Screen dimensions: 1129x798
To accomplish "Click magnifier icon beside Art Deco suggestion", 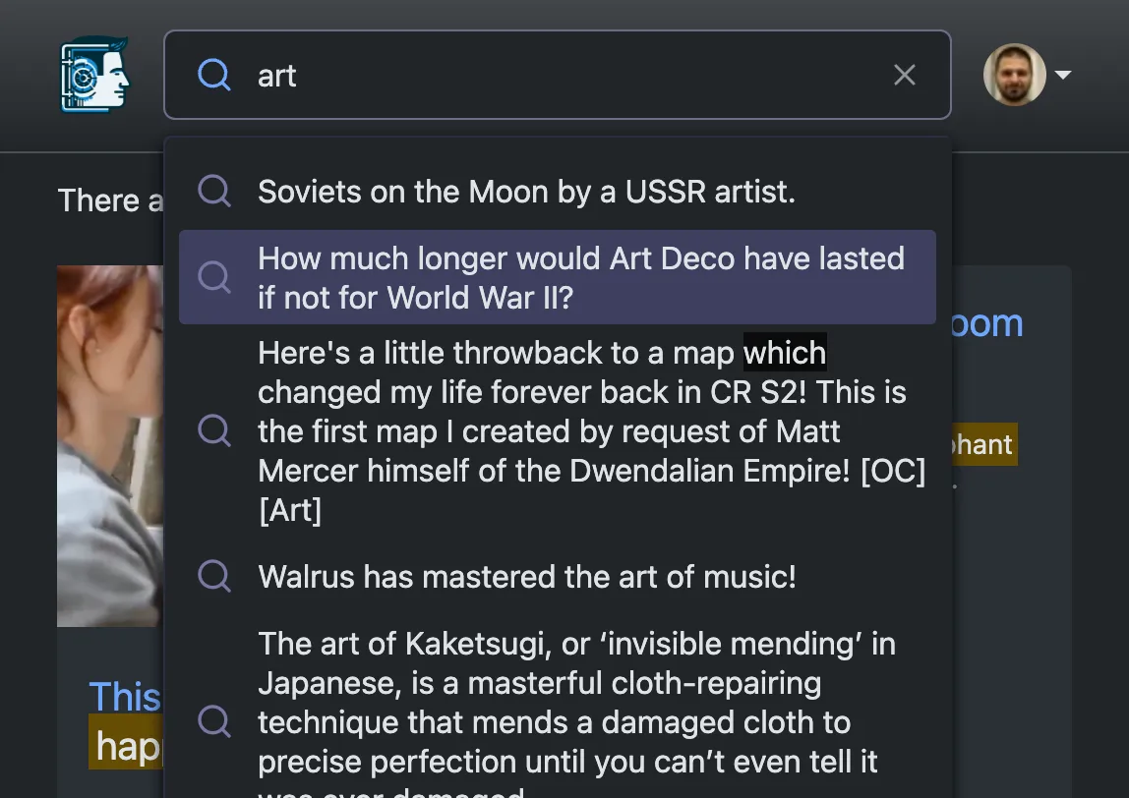I will pos(214,277).
